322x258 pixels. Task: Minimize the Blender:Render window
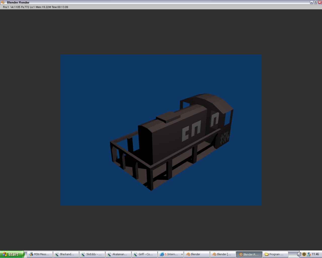point(312,2)
